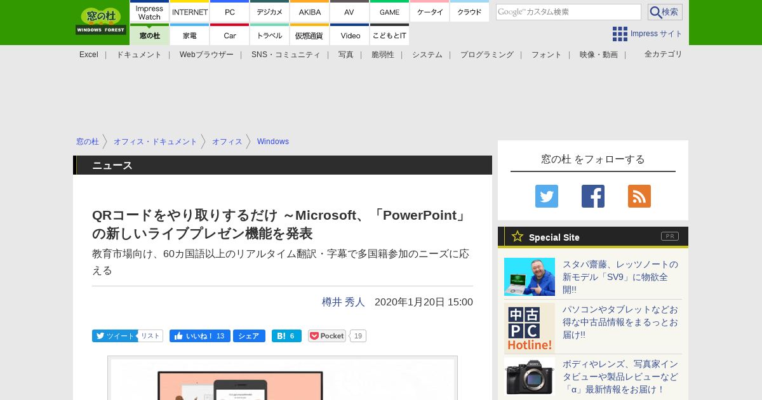Click the 窓の杜 Windows Forest logo
762x400 pixels.
[x=101, y=21]
